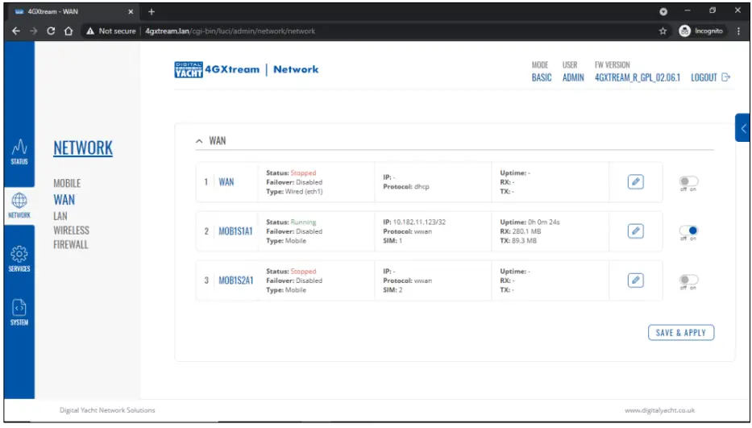This screenshot has height=428, width=752.
Task: Click the round indicator icon in the title bar
Action: 663,11
